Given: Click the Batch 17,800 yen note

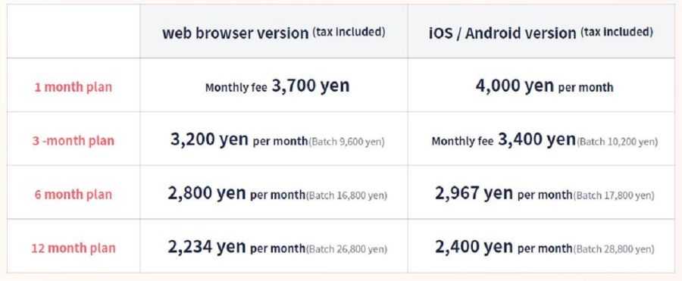Looking at the screenshot, I should [x=614, y=195].
